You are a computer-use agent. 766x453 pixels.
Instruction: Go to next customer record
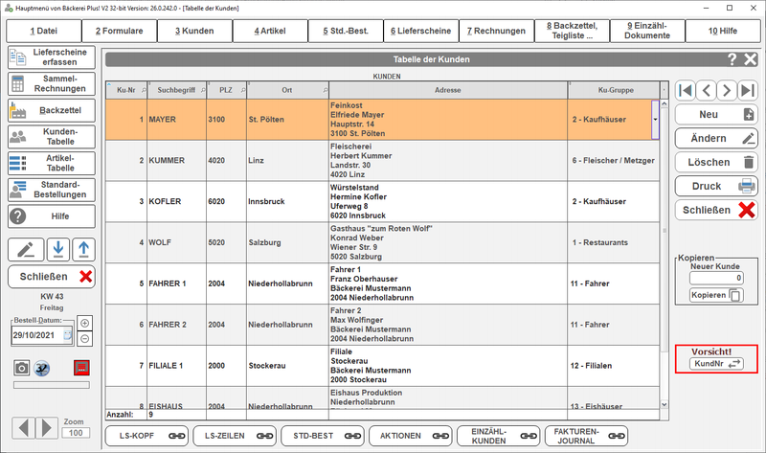727,90
